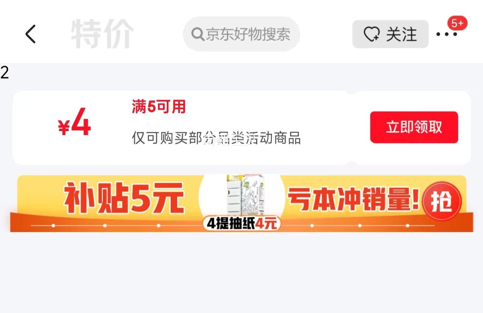Tap 仅可购买部分品类活动商品 description

click(x=216, y=138)
